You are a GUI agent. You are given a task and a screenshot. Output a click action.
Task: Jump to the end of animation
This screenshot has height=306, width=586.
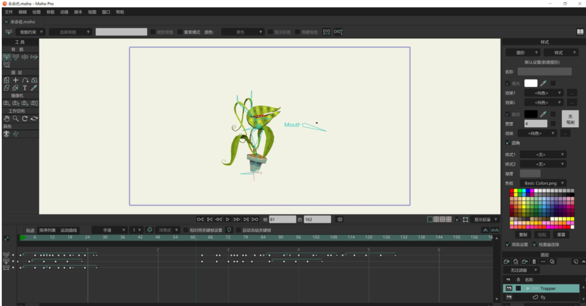255,219
